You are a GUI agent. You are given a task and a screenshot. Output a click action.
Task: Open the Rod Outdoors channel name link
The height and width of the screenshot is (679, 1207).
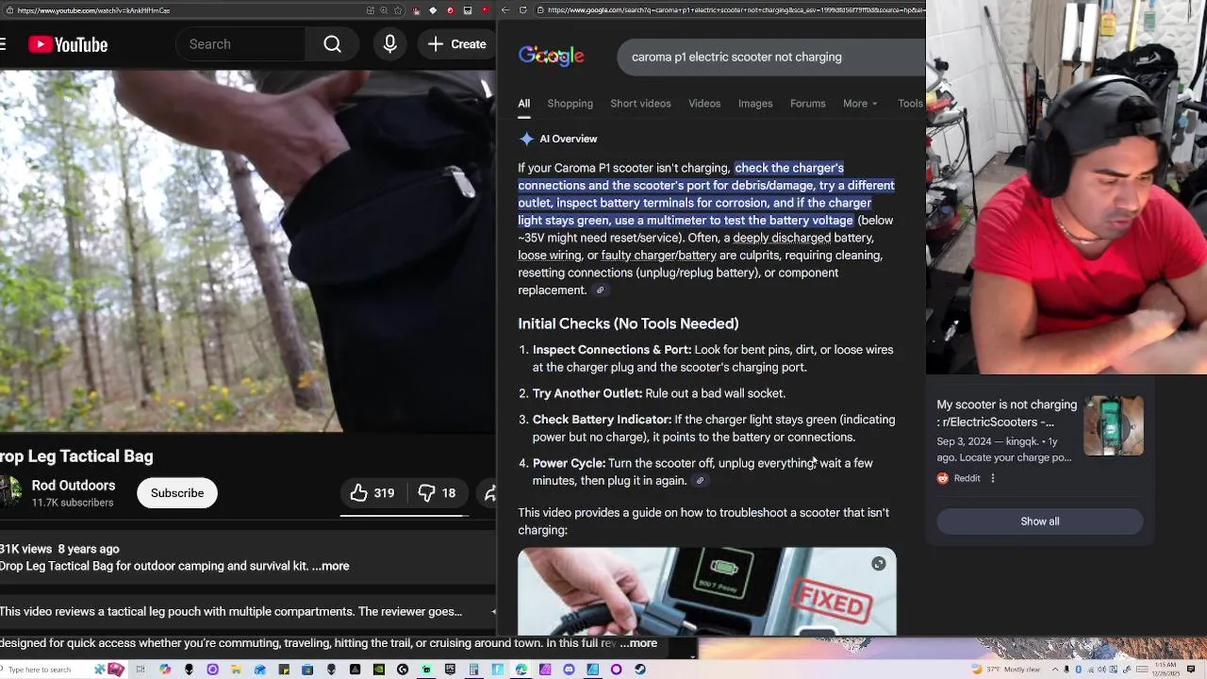[74, 486]
